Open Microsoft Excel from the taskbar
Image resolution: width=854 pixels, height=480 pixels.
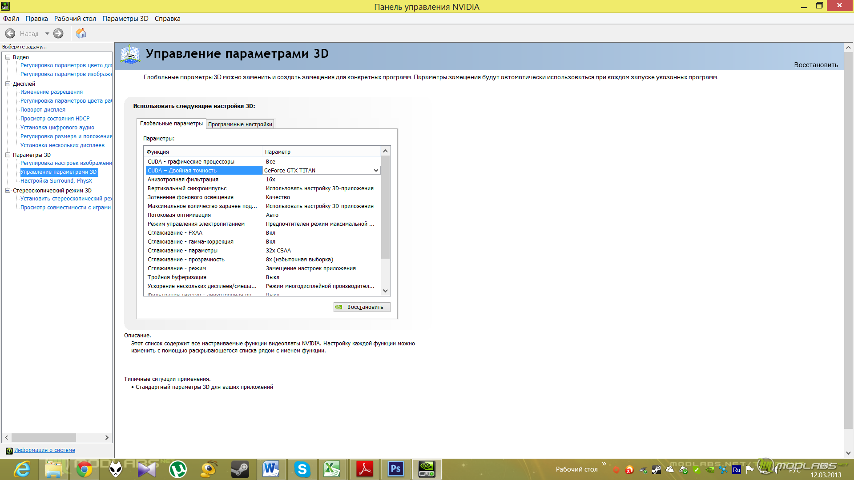tap(332, 469)
